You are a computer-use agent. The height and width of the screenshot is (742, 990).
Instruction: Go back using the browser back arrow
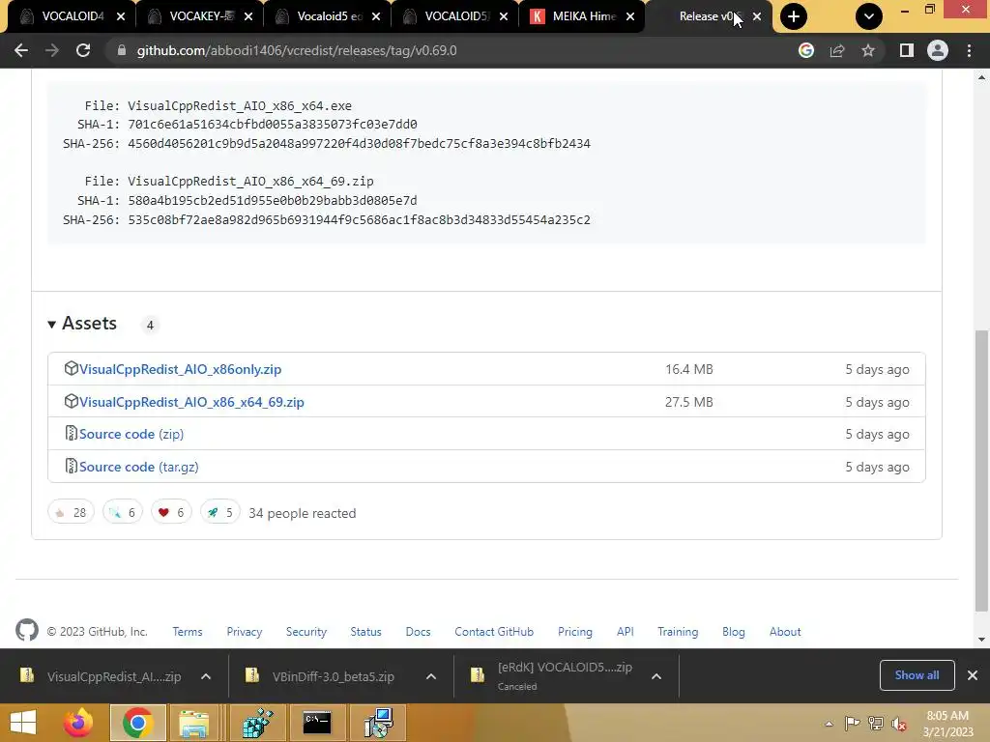click(x=21, y=50)
